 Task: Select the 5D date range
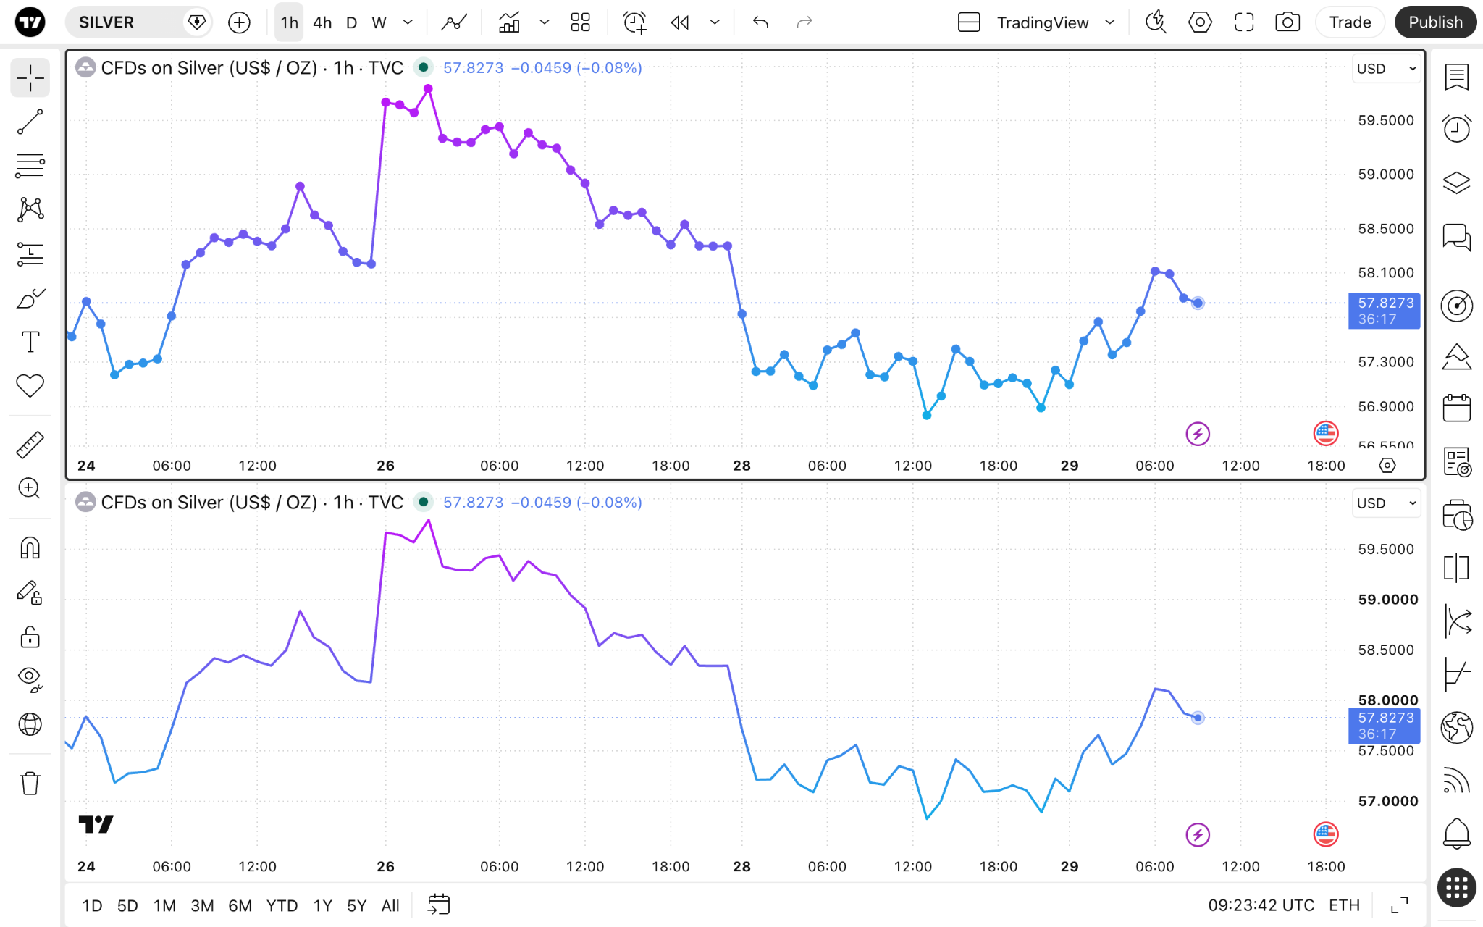point(127,905)
